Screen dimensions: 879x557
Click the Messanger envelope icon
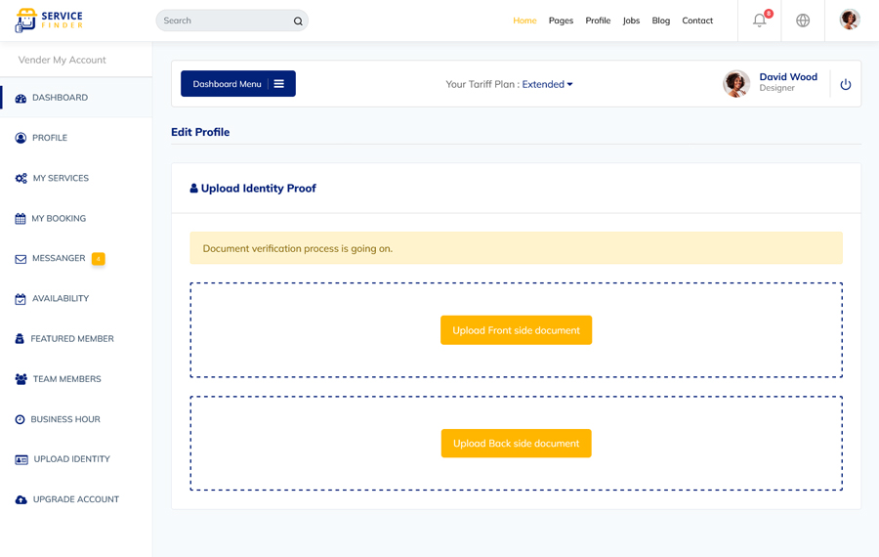click(x=21, y=259)
